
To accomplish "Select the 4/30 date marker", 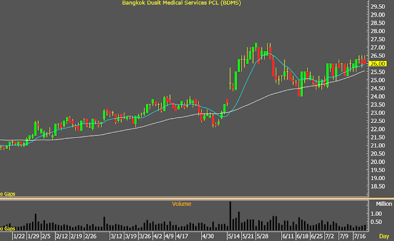I will [x=208, y=236].
